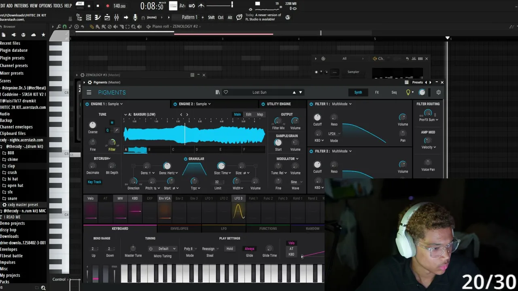This screenshot has height=291, width=518.
Task: Open the Pigments preset browser library icon
Action: pos(217,93)
